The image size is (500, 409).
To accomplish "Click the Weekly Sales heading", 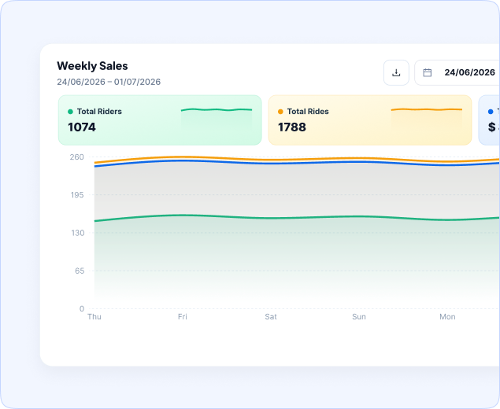I will point(92,66).
